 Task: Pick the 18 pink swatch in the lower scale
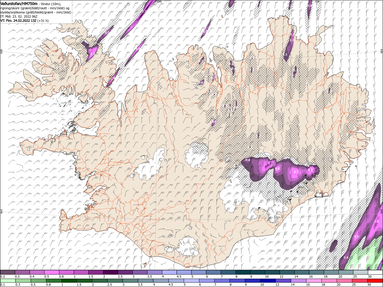tap(329, 280)
